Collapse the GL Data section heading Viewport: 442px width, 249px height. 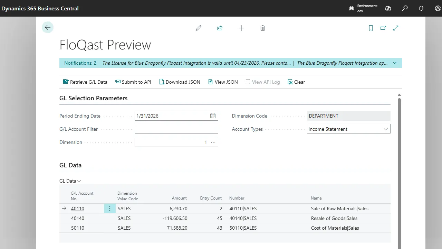(x=70, y=165)
